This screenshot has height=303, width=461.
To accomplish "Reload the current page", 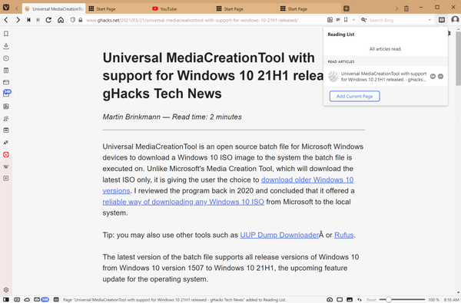I will pyautogui.click(x=48, y=20).
